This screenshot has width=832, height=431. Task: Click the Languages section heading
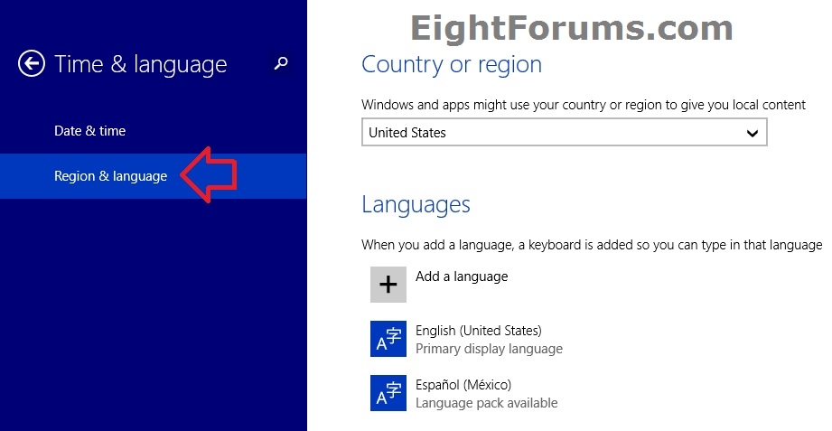[x=416, y=204]
